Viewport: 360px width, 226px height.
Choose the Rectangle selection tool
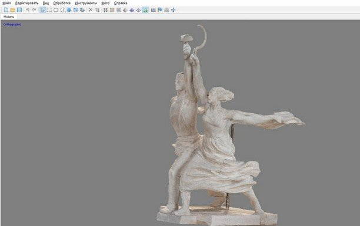pyautogui.click(x=49, y=10)
